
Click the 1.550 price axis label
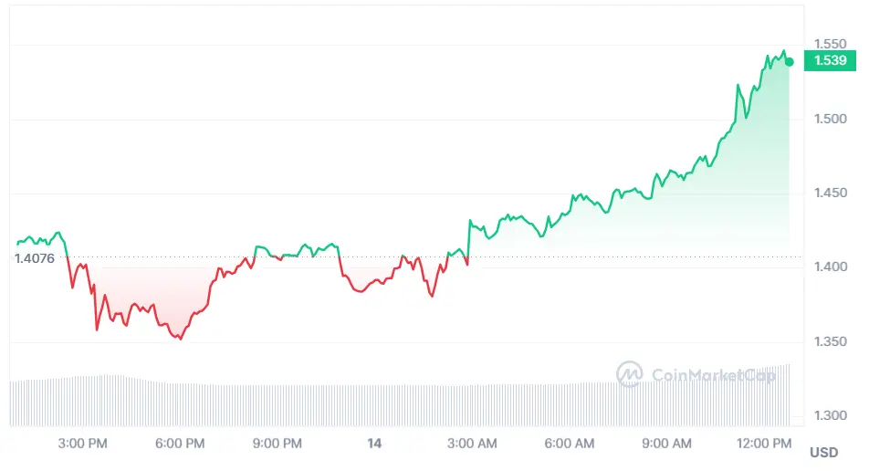tap(831, 43)
